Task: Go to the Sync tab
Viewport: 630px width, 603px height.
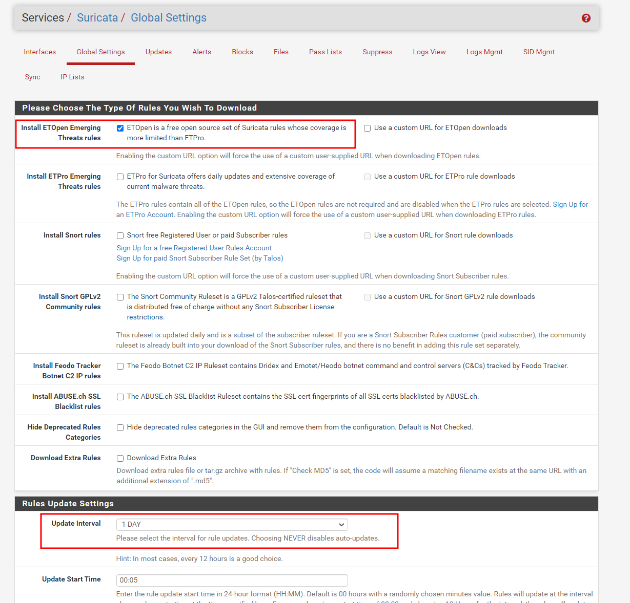Action: point(32,77)
